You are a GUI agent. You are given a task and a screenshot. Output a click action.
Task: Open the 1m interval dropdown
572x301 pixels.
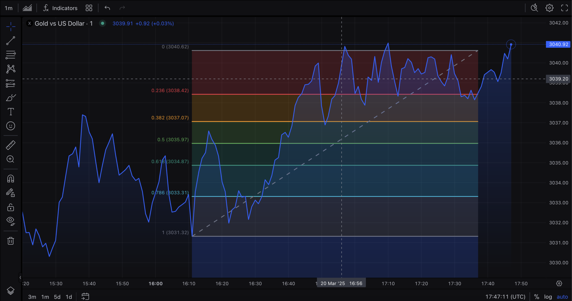[x=9, y=8]
